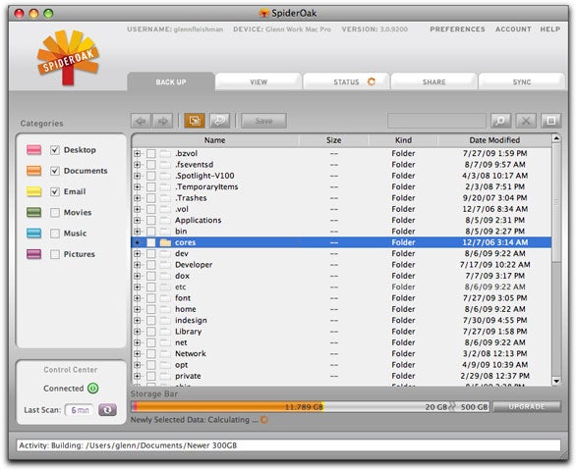Check the home folder checkbox
Viewport: 576px width, 470px height.
151,309
